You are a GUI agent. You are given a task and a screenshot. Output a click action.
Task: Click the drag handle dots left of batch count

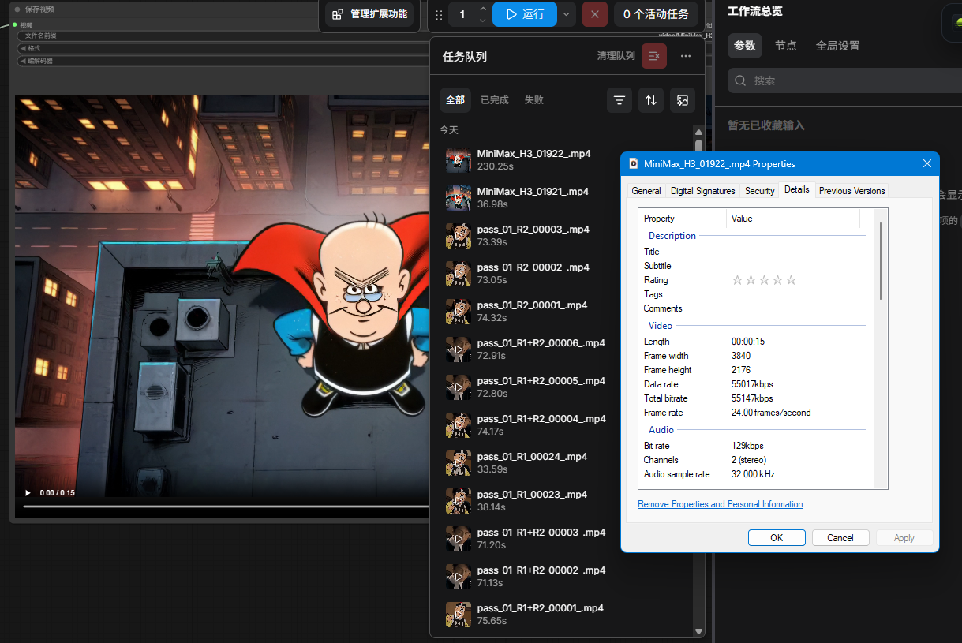[x=439, y=14]
